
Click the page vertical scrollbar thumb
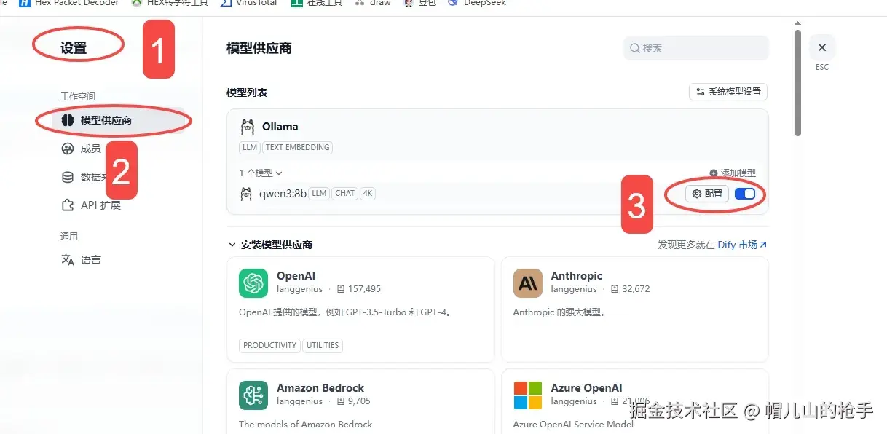coord(797,82)
